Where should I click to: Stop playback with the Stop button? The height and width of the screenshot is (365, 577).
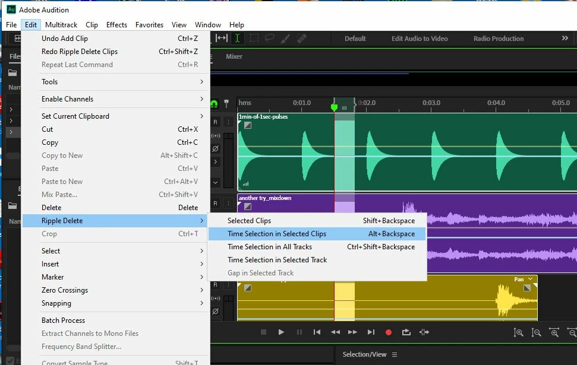tap(263, 332)
